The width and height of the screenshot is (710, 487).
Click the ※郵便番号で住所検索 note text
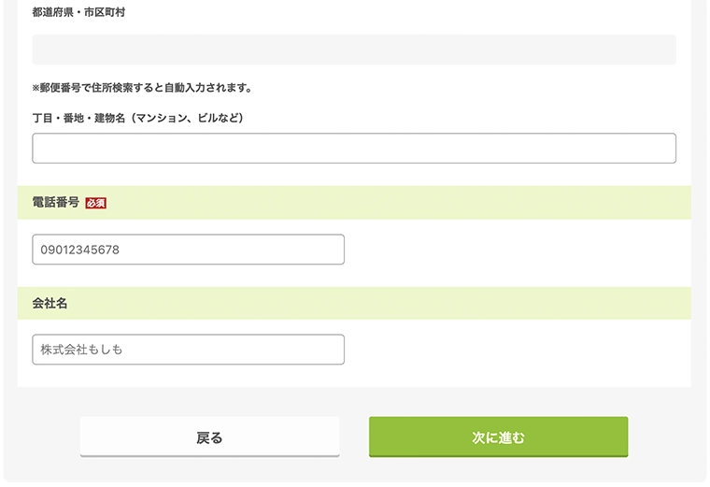[142, 88]
